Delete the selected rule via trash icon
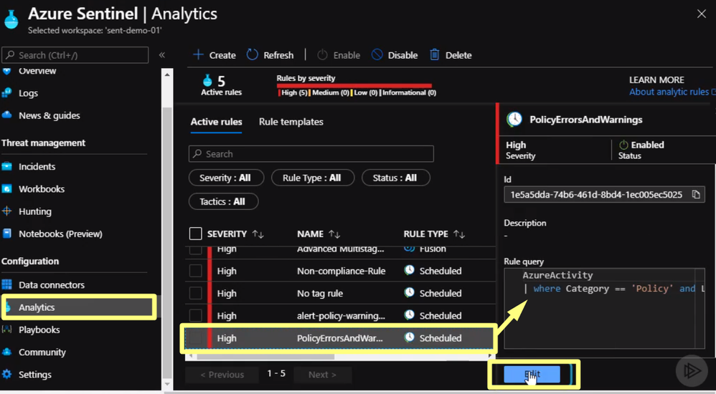This screenshot has height=394, width=716. [434, 54]
